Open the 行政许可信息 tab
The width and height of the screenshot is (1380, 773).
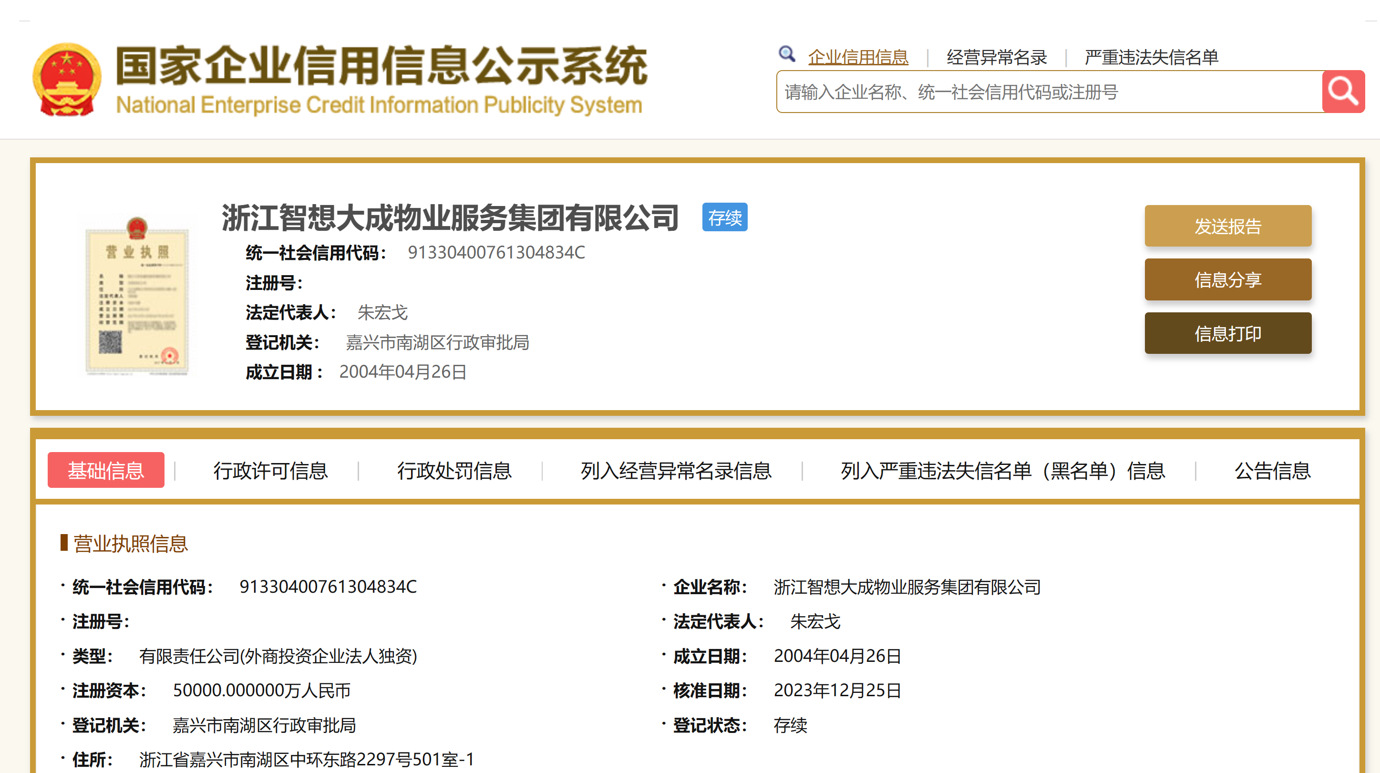(270, 470)
